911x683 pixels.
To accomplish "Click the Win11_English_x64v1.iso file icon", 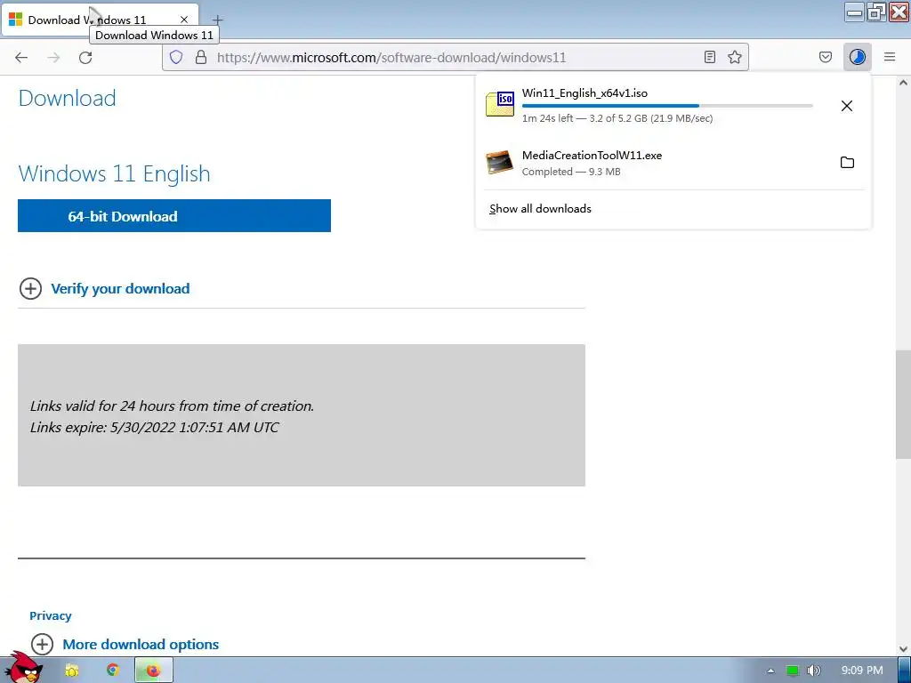I will pos(500,104).
